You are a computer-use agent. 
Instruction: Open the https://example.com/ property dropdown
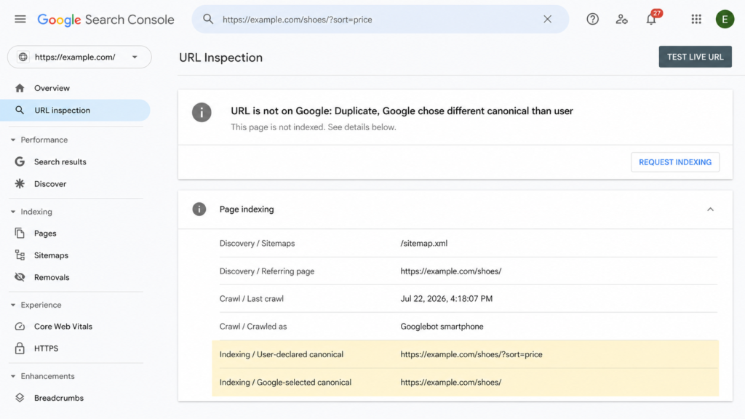(79, 57)
